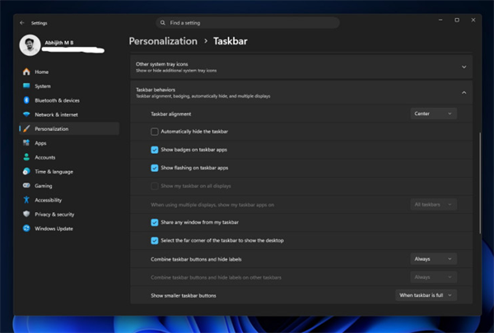Click the Apps icon in sidebar
494x333 pixels.
click(26, 143)
